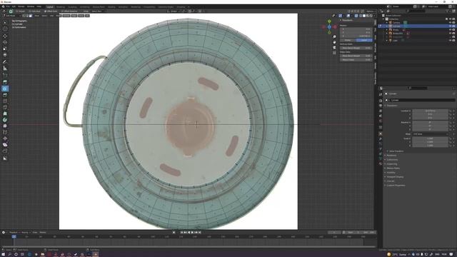This screenshot has width=457, height=257.
Task: Expand the Collections panel
Action: coord(392,160)
